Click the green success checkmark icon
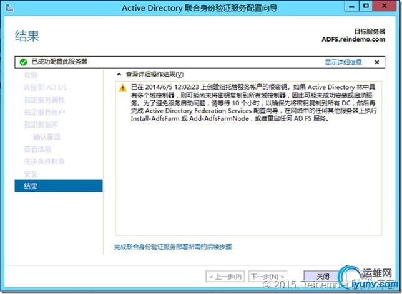The image size is (402, 294). [23, 62]
